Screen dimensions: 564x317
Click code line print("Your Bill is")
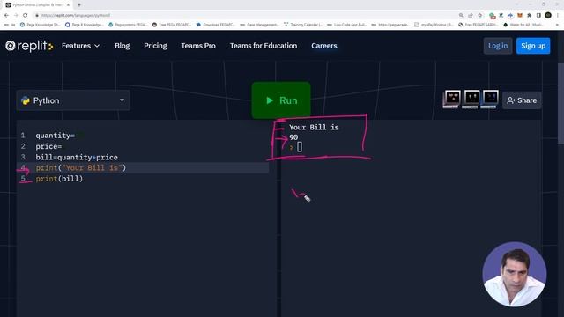[x=81, y=168]
